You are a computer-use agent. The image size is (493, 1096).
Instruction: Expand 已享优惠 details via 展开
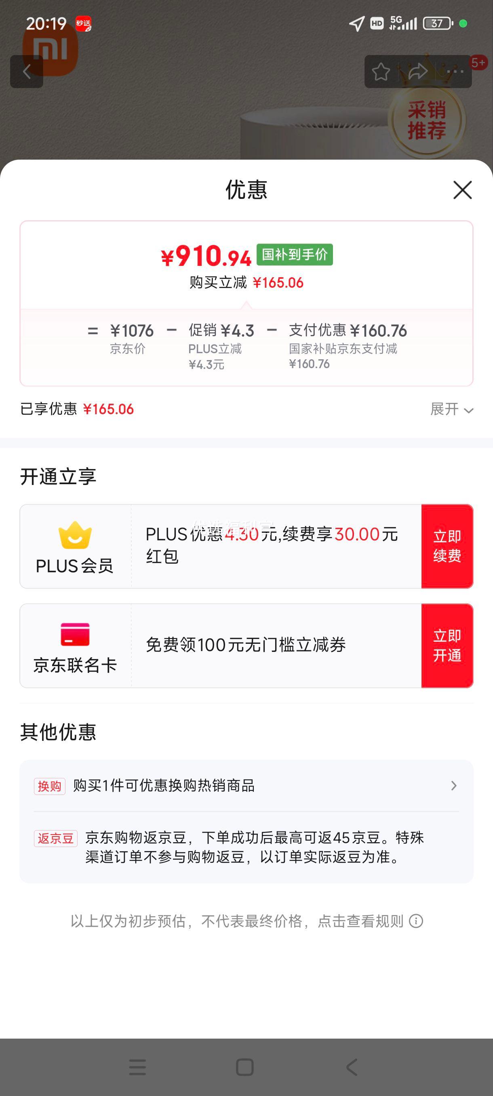[x=452, y=409]
